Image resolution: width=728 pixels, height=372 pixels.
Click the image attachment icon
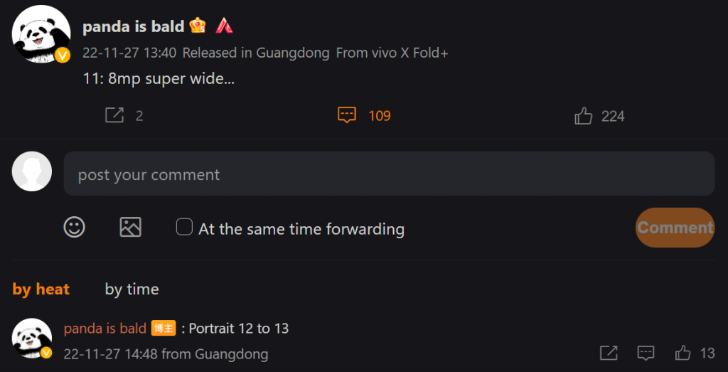click(130, 227)
